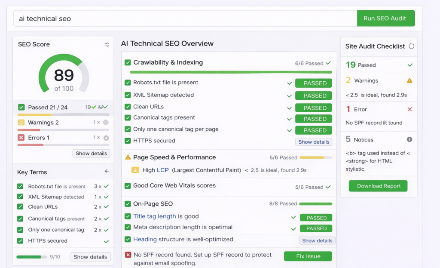Click the back arrow icon in Key Terms
Viewport: 440px width, 268px height.
(x=107, y=172)
